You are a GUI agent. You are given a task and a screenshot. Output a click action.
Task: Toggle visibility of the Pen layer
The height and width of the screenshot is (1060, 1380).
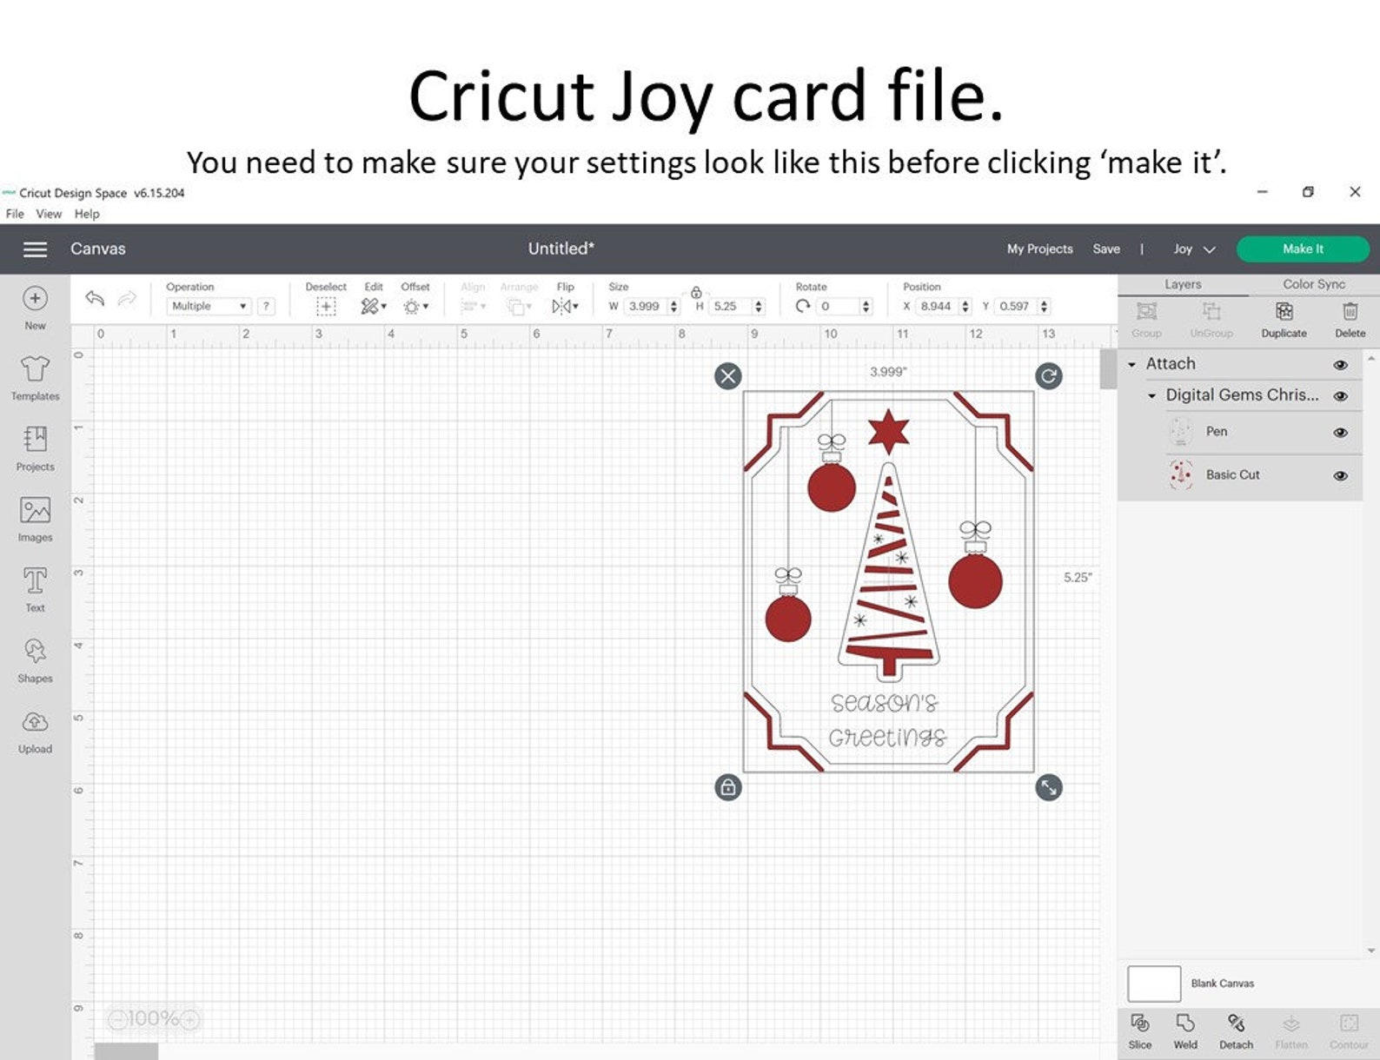pyautogui.click(x=1341, y=433)
